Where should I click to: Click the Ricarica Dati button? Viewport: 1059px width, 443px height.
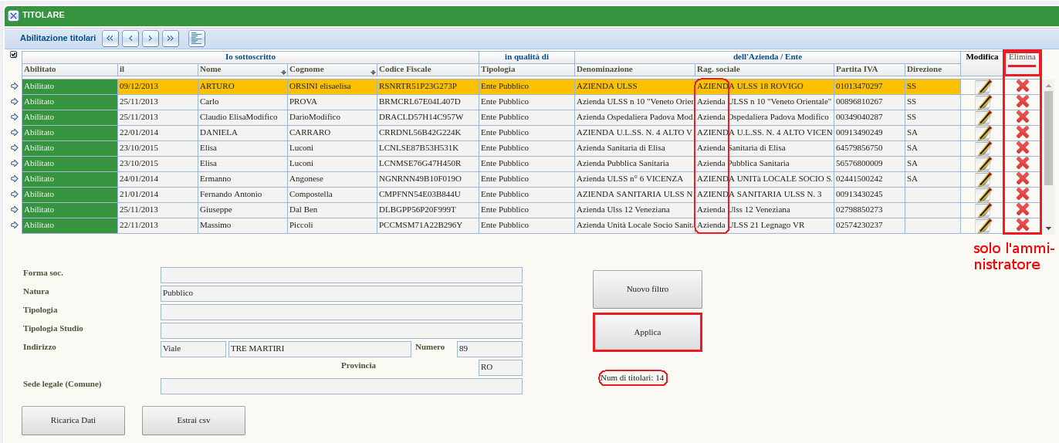click(73, 421)
